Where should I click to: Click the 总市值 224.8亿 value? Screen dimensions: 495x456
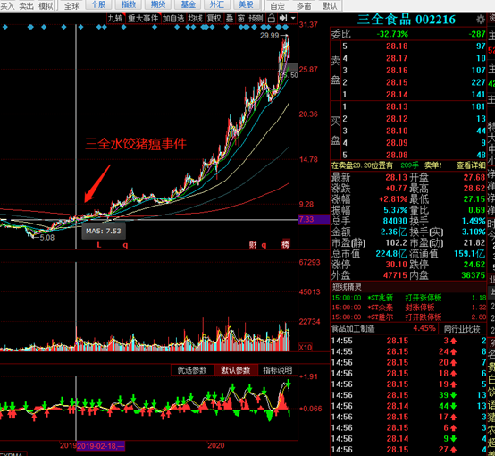pos(390,253)
